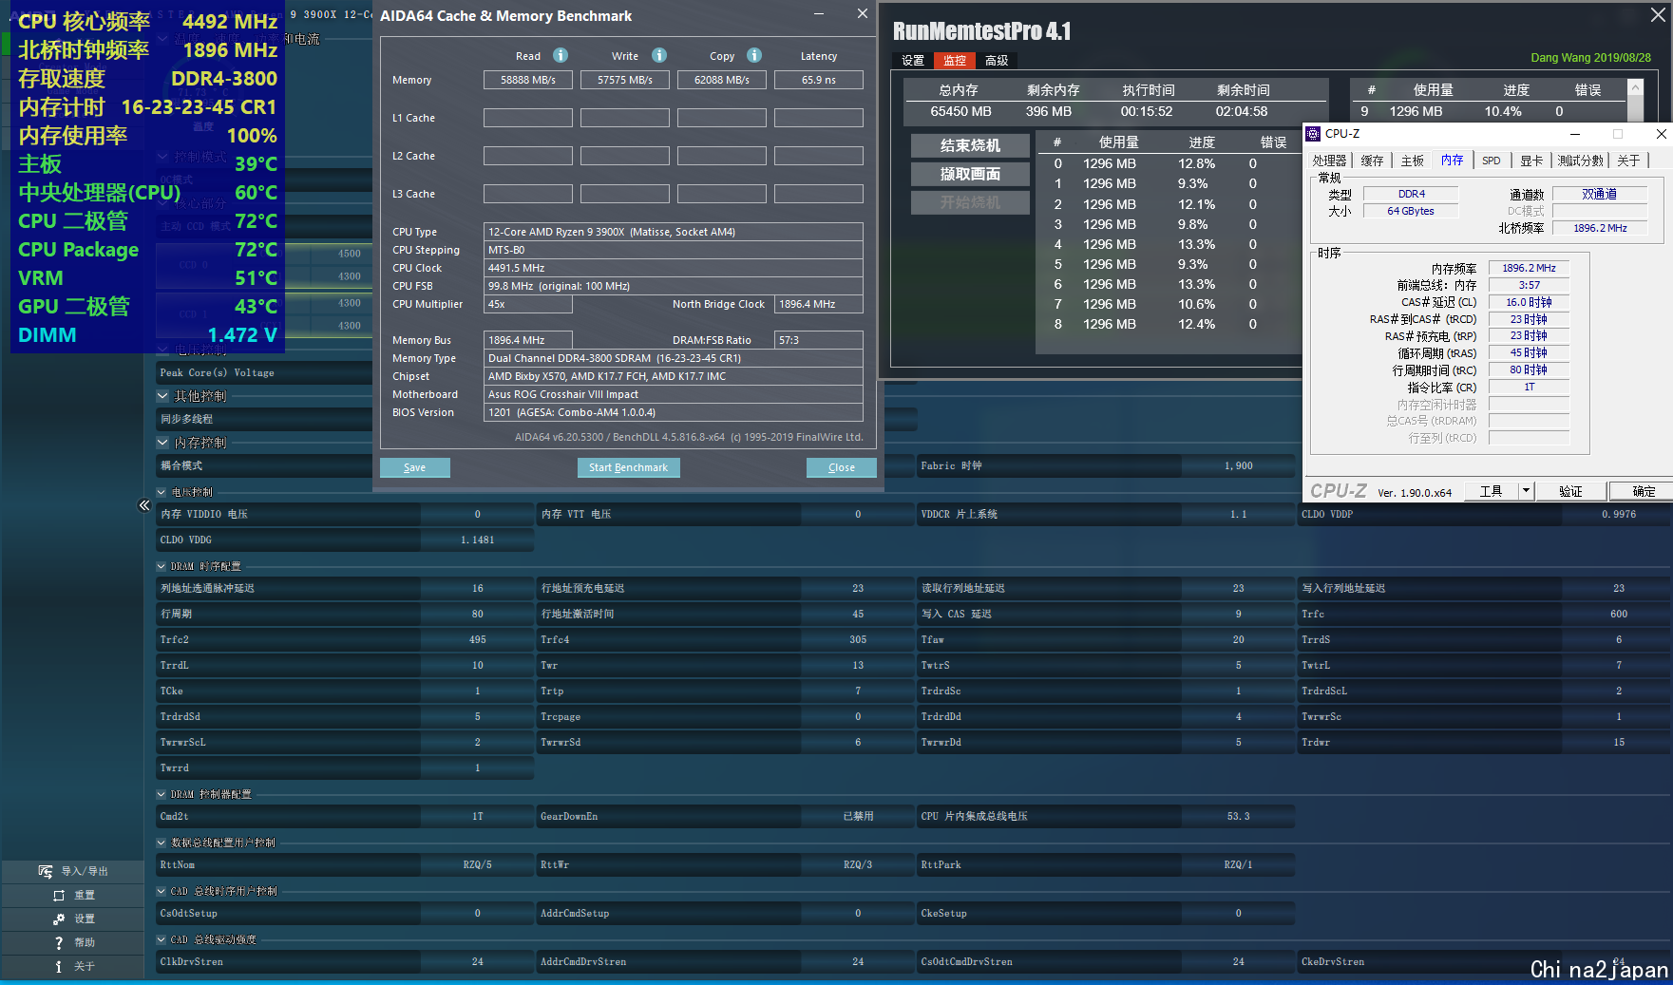Click 验证 button in CPU-Z
The image size is (1673, 985).
click(1571, 491)
